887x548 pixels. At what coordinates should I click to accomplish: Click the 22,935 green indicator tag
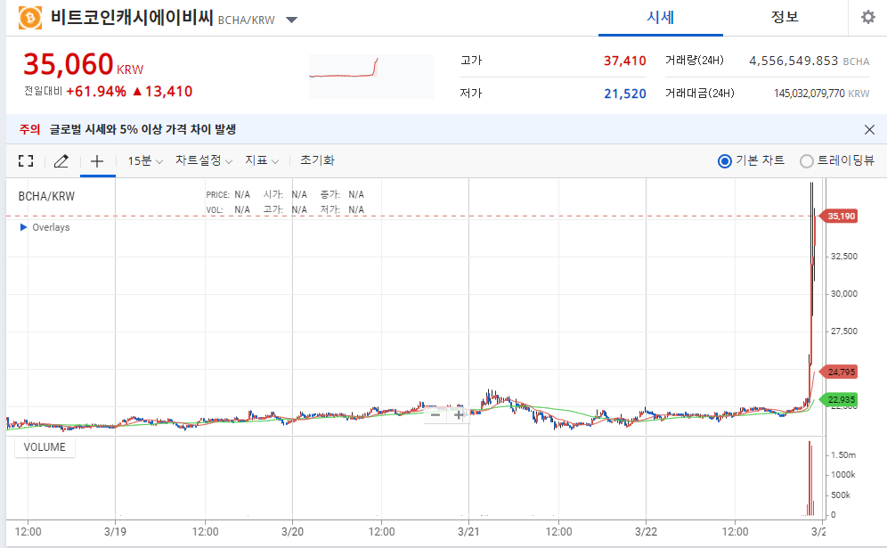point(839,400)
